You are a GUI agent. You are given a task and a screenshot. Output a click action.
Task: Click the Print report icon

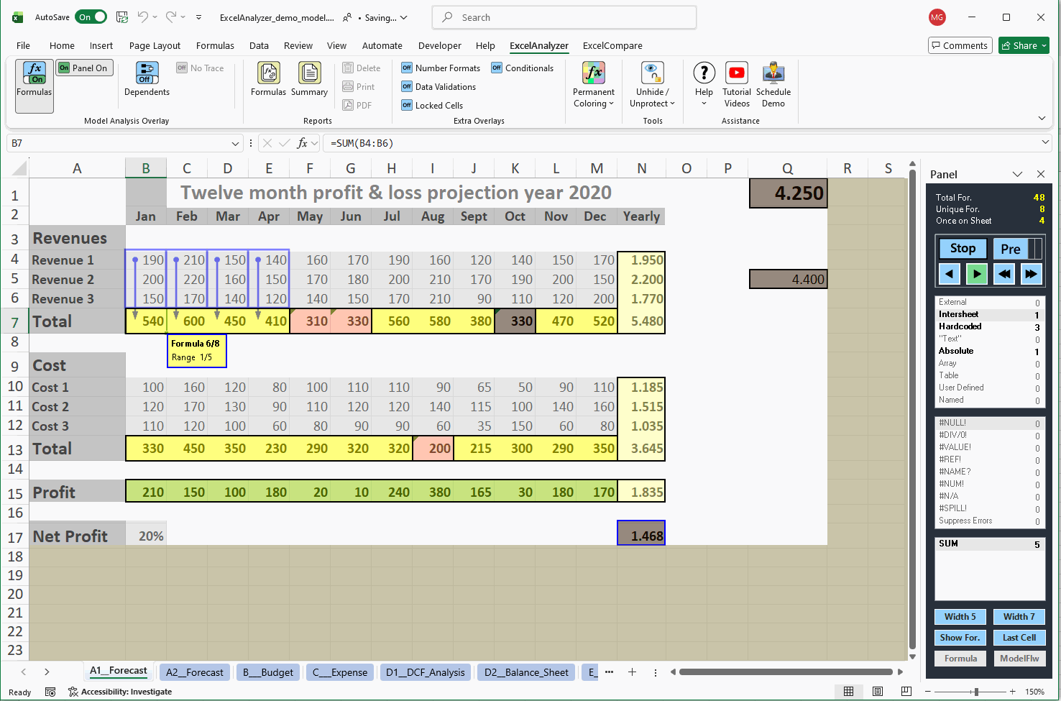pos(348,87)
